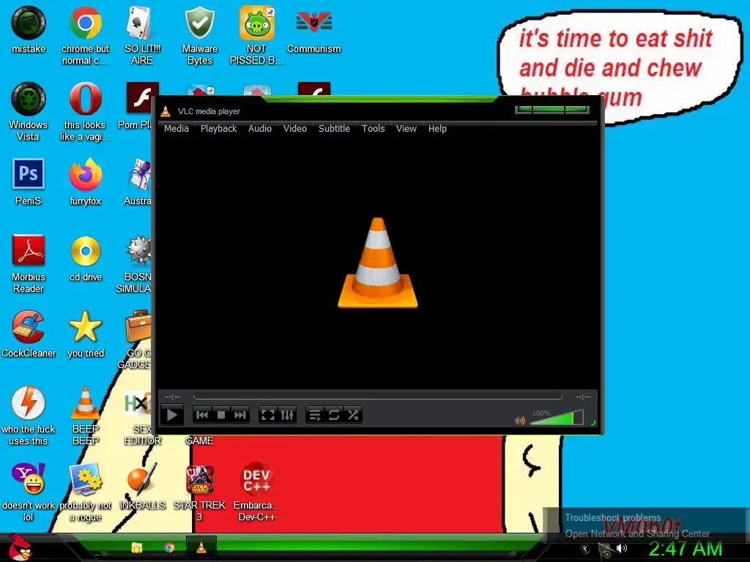Select the Opera 'this looks like' icon

(x=85, y=112)
